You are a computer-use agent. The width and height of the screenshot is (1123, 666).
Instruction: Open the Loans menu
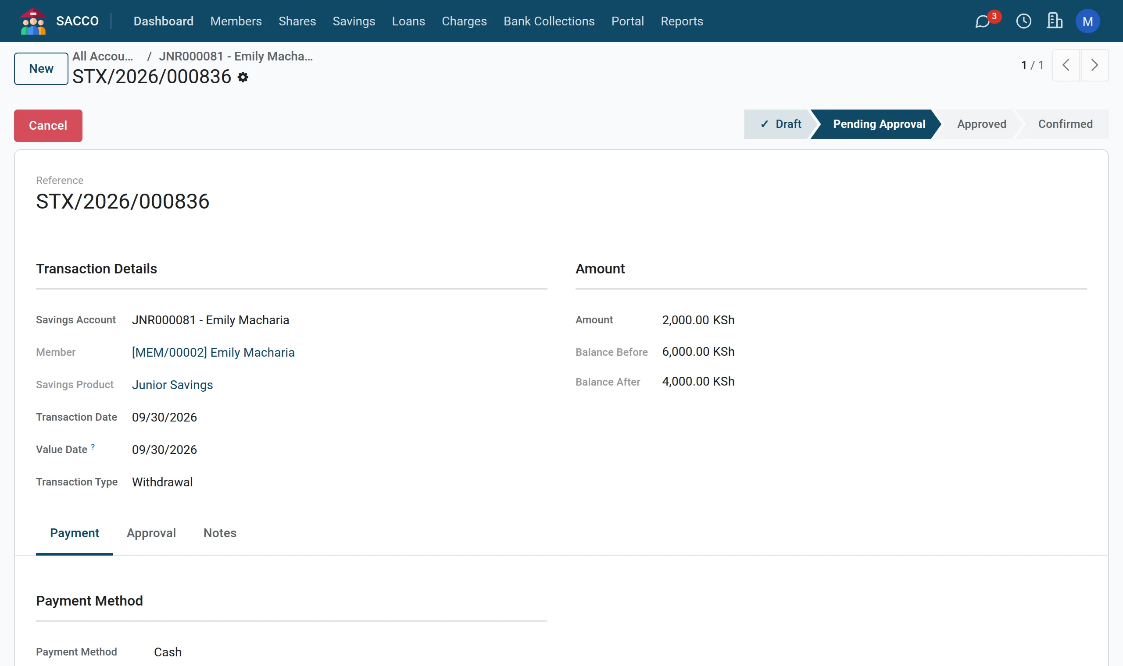[408, 21]
